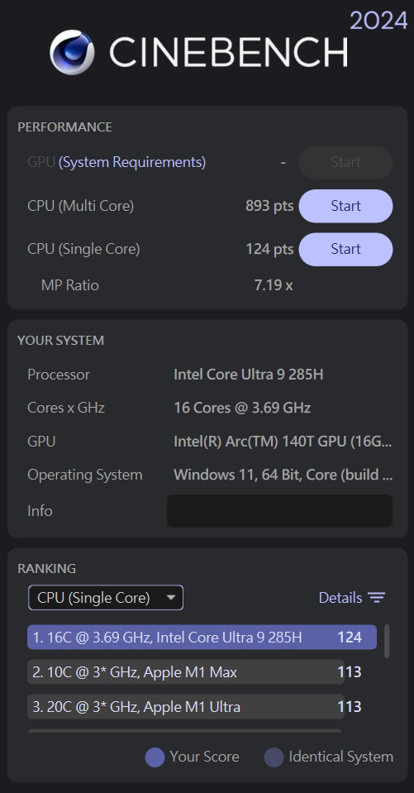
Task: Click the 2024 version label
Action: [x=378, y=21]
